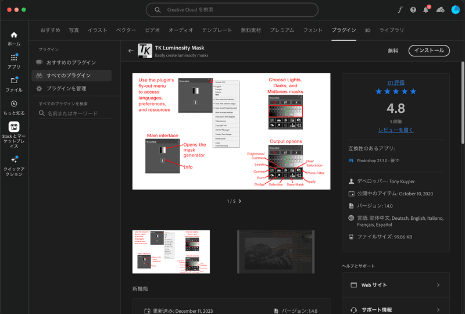Click the headset icon beside サポート情報

pyautogui.click(x=353, y=310)
